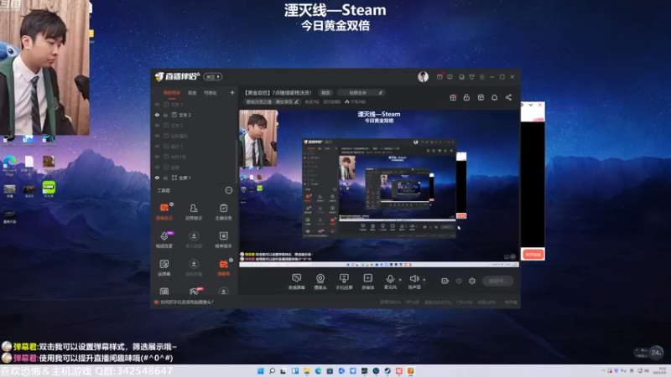Toggle visibility of 全屏 1 layer
Viewport: 671px width, 377px height.
(157, 178)
